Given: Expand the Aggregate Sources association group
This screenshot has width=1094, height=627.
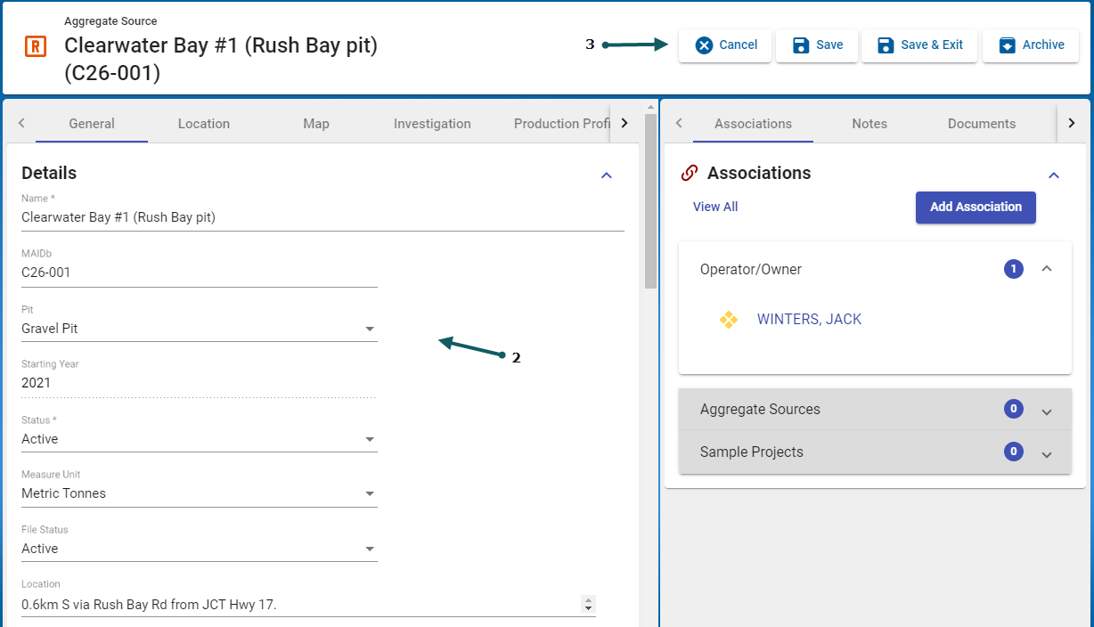Looking at the screenshot, I should [1047, 411].
